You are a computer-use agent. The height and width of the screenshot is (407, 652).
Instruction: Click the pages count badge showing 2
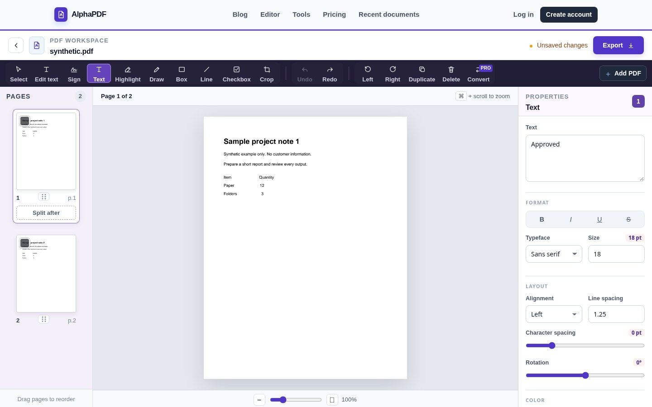pos(80,96)
